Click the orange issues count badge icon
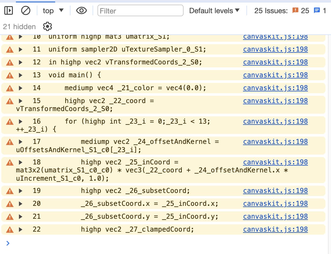The image size is (331, 254). point(295,11)
